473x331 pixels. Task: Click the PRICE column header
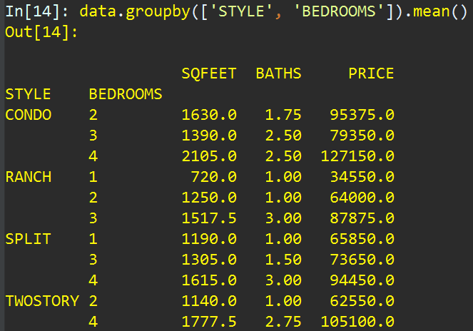371,73
